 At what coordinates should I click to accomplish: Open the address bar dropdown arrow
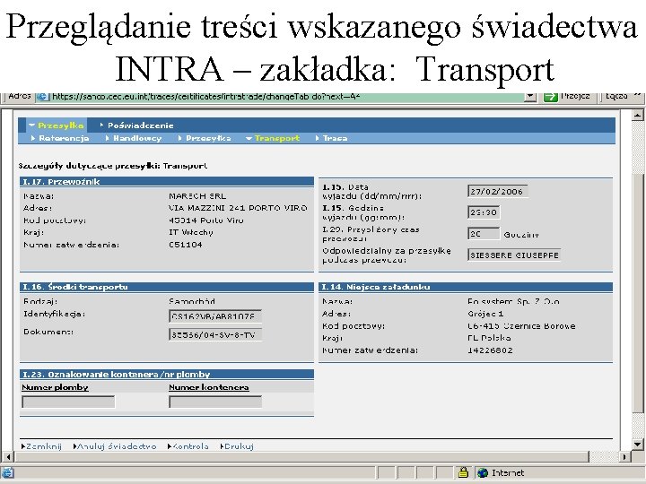tap(530, 97)
